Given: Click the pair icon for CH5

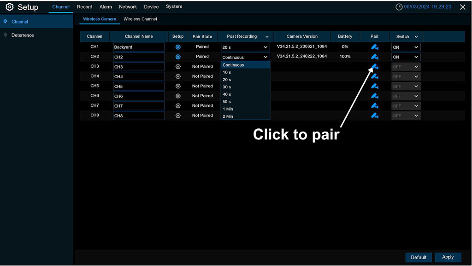Looking at the screenshot, I should (375, 86).
